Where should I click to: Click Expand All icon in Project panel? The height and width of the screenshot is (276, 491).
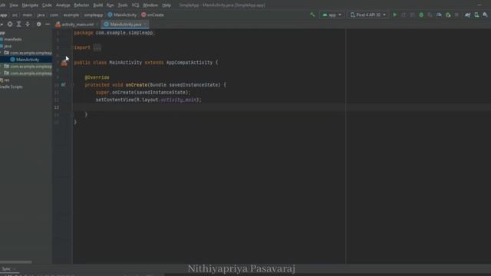pos(18,24)
